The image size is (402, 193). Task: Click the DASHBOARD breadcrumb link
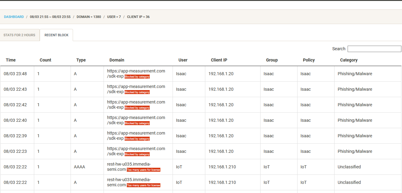14,17
